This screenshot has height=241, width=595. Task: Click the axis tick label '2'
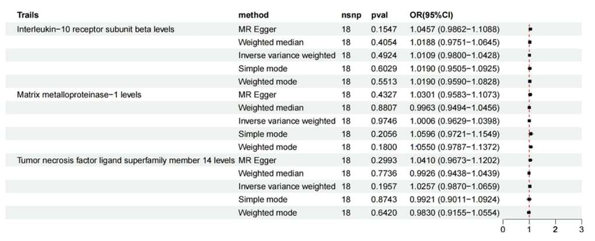point(555,230)
